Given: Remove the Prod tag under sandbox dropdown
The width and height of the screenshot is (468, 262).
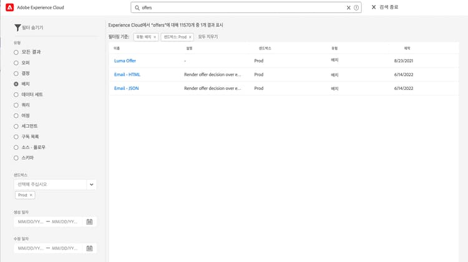Looking at the screenshot, I should tap(31, 195).
